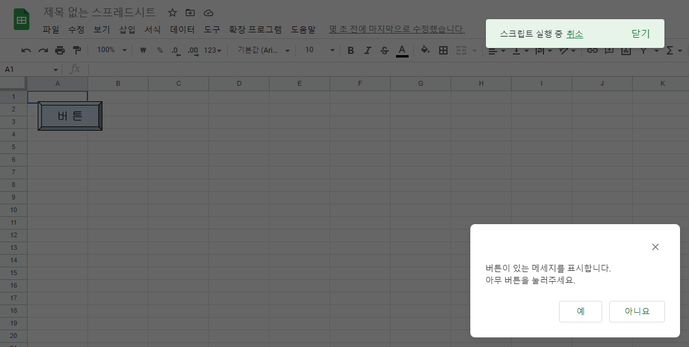Image resolution: width=689 pixels, height=347 pixels.
Task: Open the 확장 프로그램 menu
Action: point(255,29)
